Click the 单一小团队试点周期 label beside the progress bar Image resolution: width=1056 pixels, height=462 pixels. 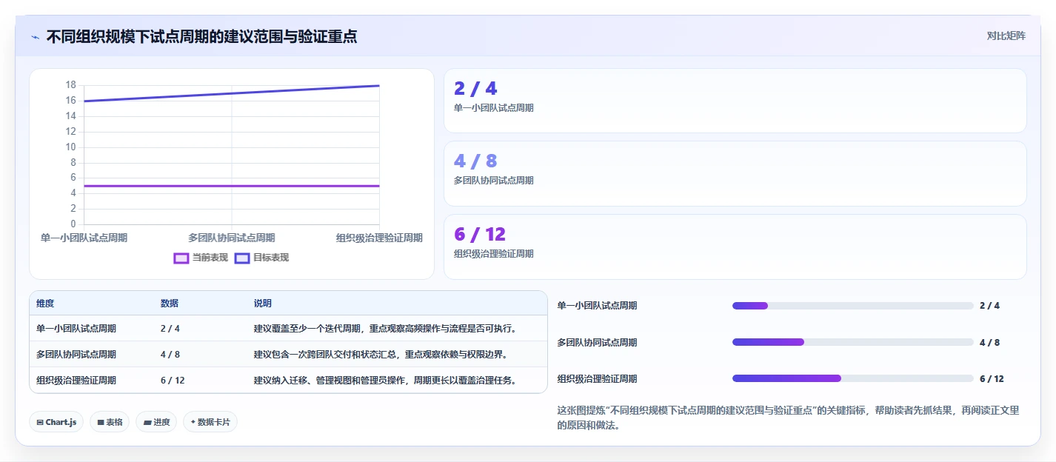pyautogui.click(x=597, y=306)
